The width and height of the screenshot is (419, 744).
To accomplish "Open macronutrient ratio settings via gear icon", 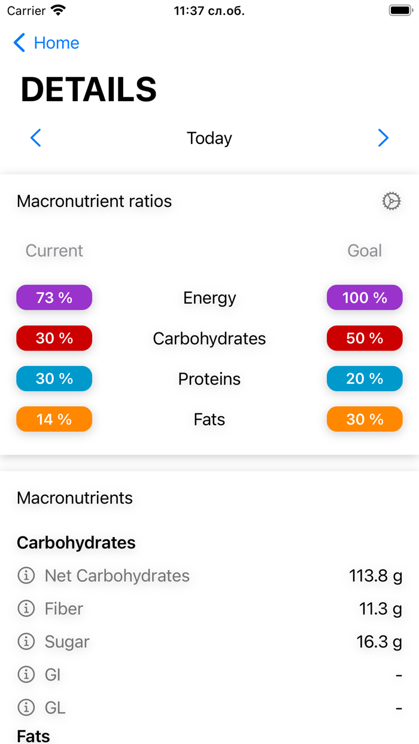I will pyautogui.click(x=391, y=201).
